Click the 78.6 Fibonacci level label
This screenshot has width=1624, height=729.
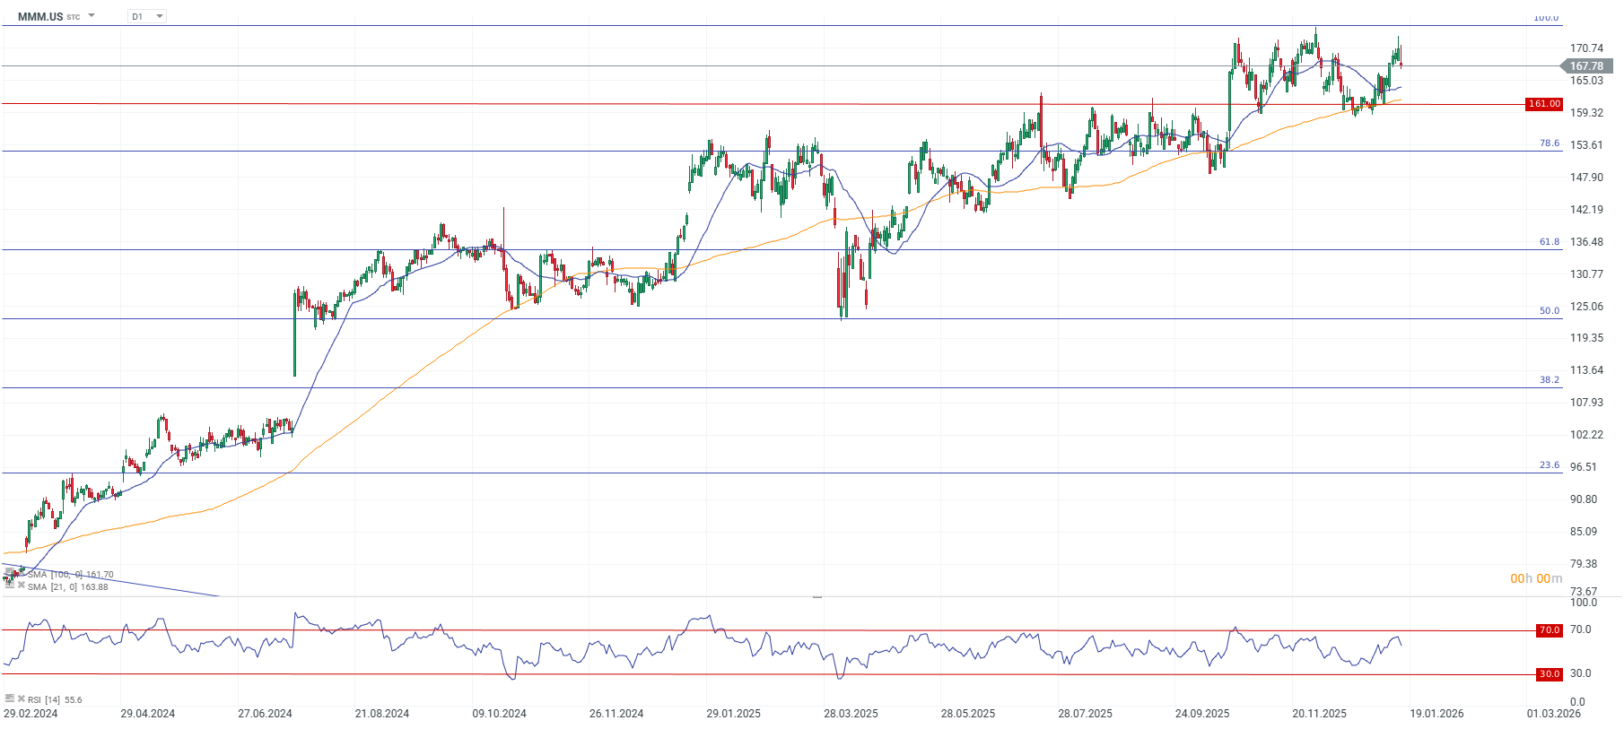(x=1550, y=143)
